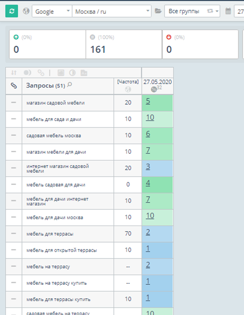This screenshot has width=244, height=315.
Task: Click the shuffle arrows icon in Все группы
Action: click(x=210, y=11)
